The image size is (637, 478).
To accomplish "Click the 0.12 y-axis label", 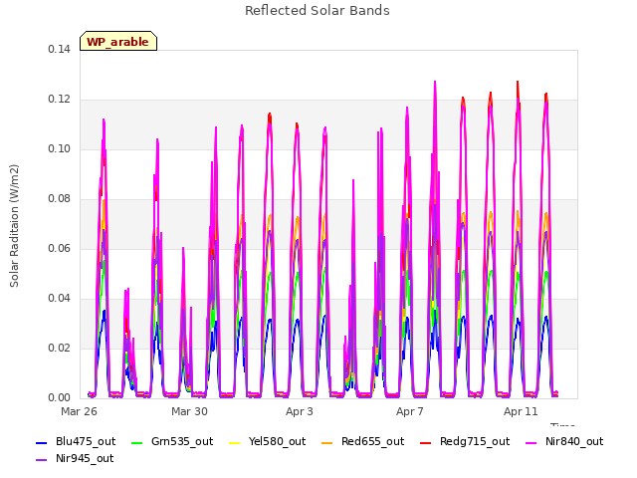I will [60, 100].
